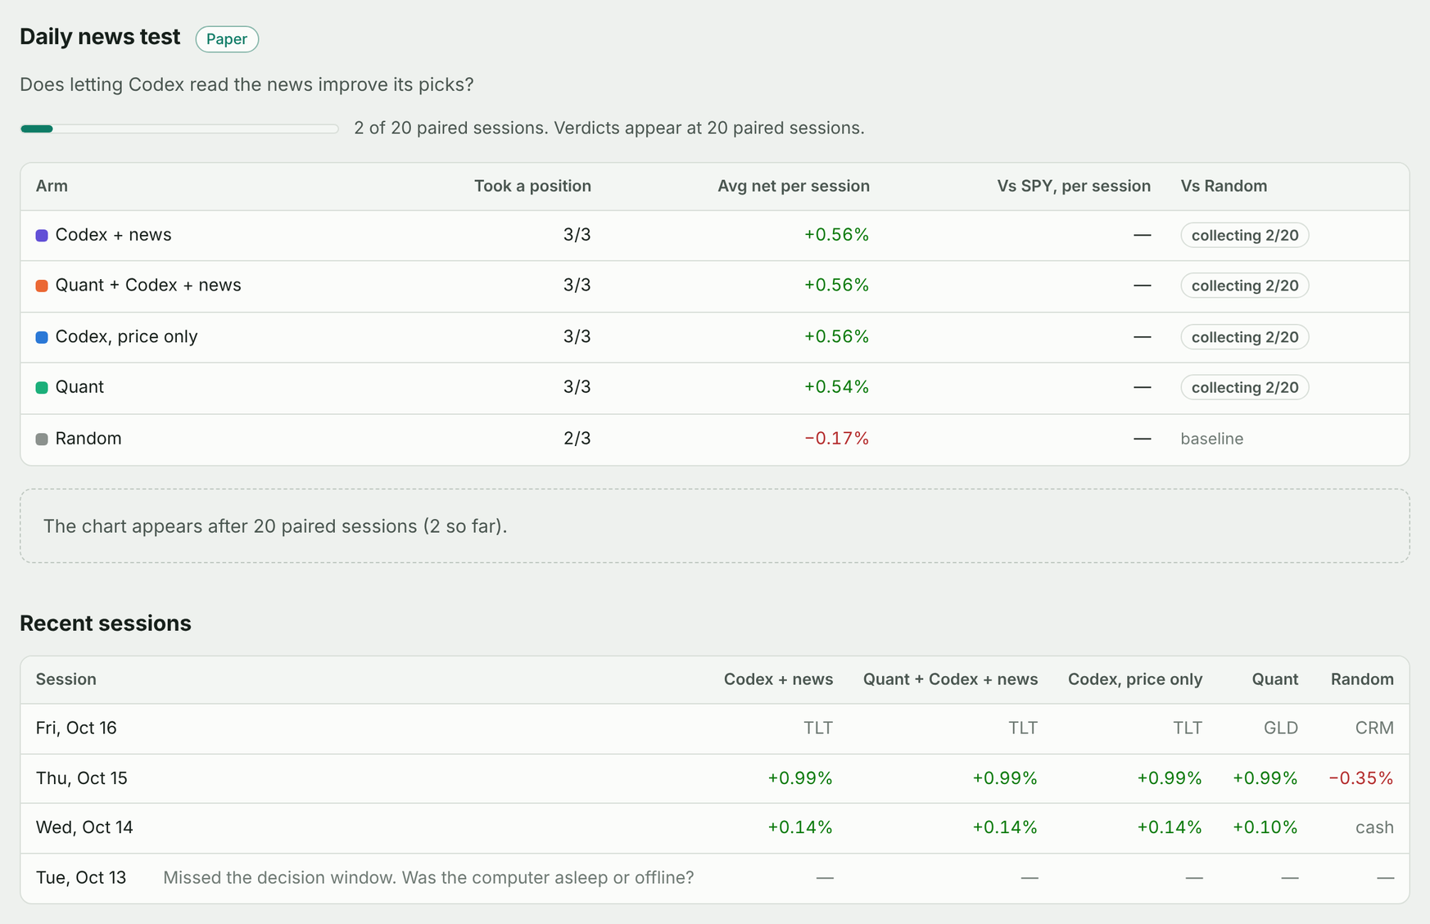This screenshot has width=1430, height=924.
Task: Click the CRM pick on Fri, Oct 16
Action: coord(1374,728)
